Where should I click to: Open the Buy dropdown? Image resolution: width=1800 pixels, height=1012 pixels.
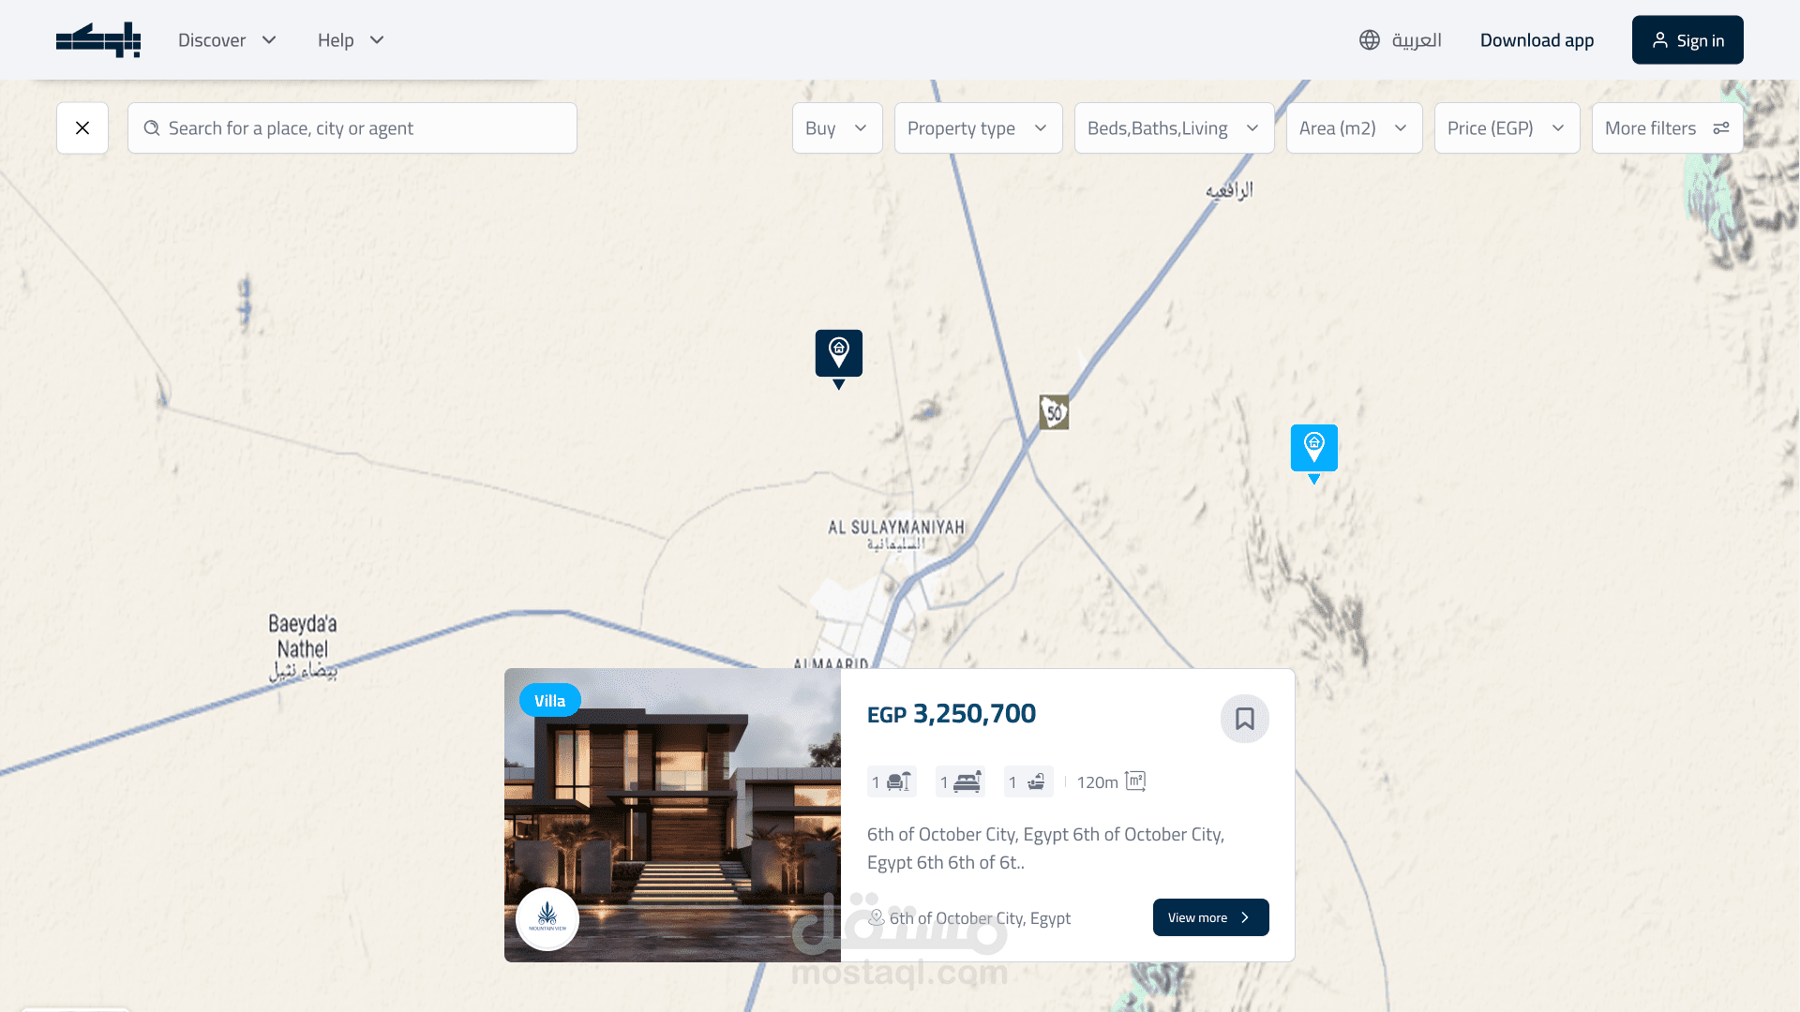coord(836,128)
